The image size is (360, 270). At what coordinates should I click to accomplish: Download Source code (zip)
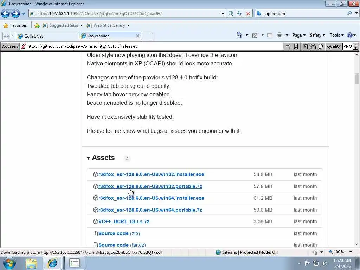coord(119,233)
